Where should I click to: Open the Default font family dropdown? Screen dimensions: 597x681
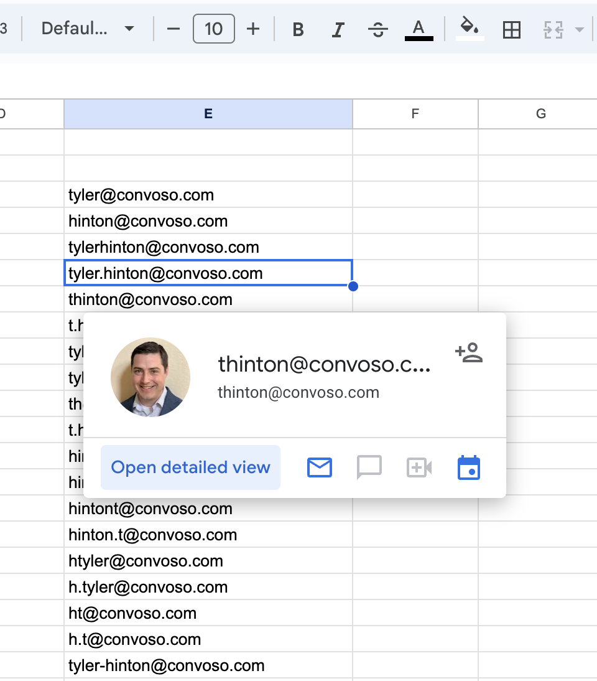click(87, 29)
